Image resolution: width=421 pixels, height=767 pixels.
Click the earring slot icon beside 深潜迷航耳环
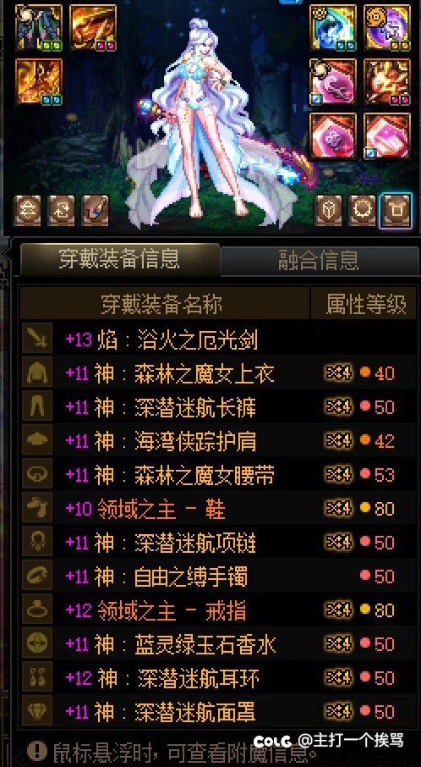37,678
